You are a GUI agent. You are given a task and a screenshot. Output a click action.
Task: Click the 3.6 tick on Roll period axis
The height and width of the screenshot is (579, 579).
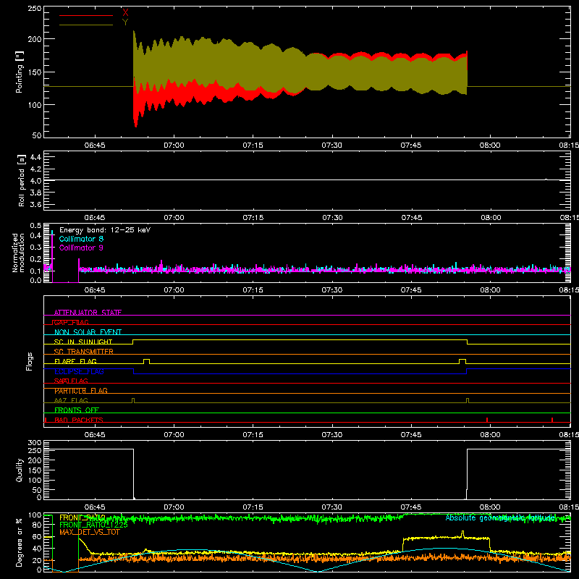point(35,204)
